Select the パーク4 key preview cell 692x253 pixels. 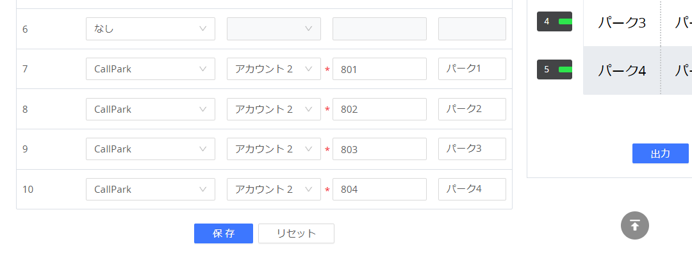(x=622, y=70)
